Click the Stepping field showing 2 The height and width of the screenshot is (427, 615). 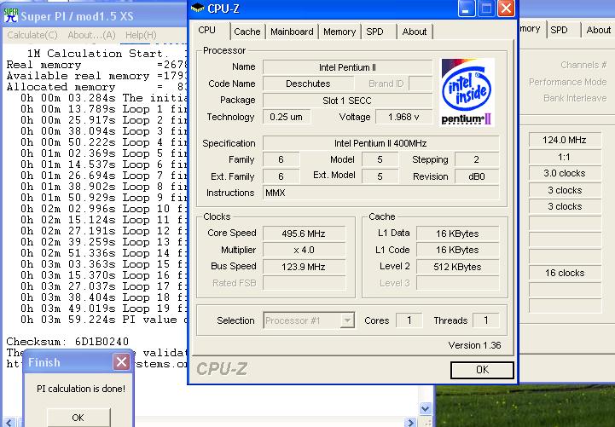coord(477,159)
